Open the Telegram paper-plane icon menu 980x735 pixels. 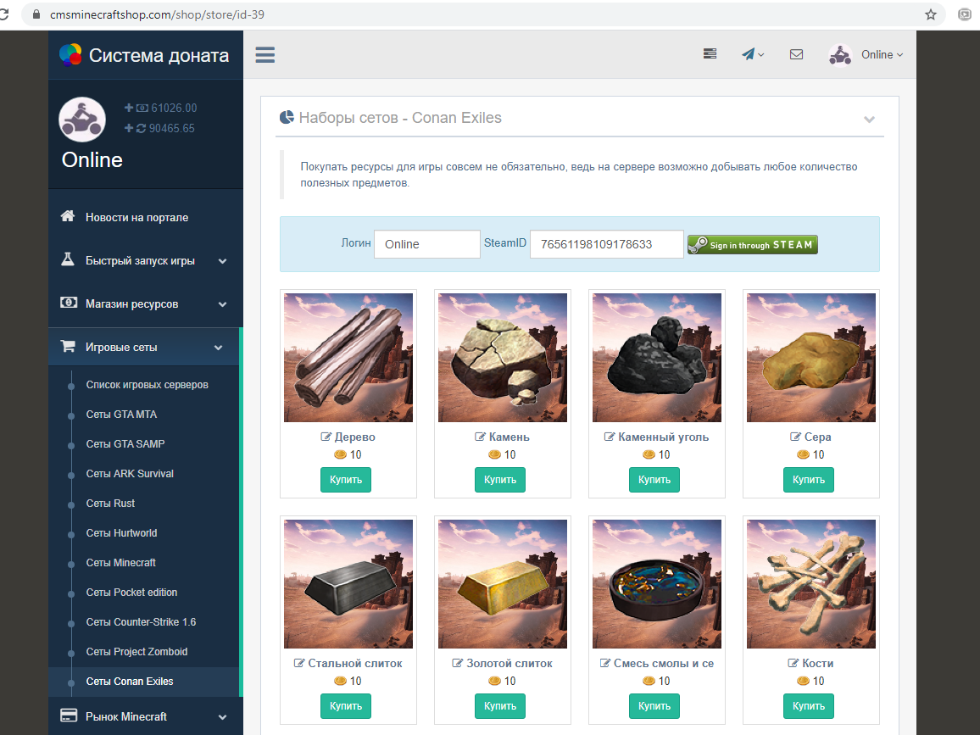751,54
